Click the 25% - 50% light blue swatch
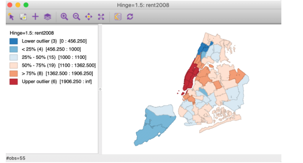Screen dimensions: 303x163 click(14, 57)
